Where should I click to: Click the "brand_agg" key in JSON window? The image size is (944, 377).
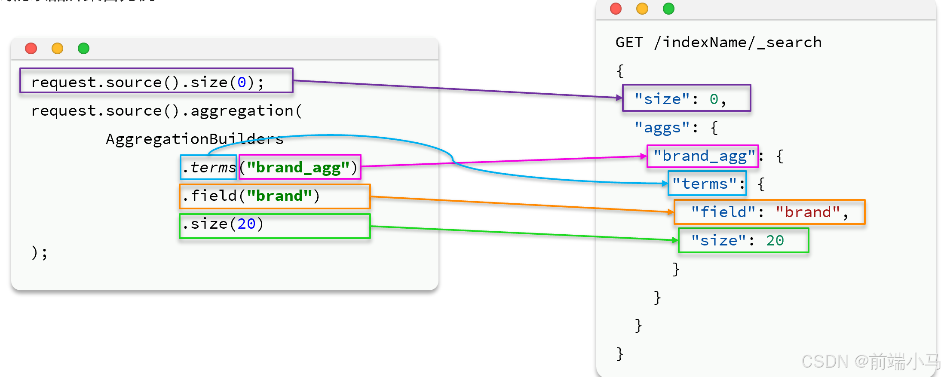tap(703, 156)
